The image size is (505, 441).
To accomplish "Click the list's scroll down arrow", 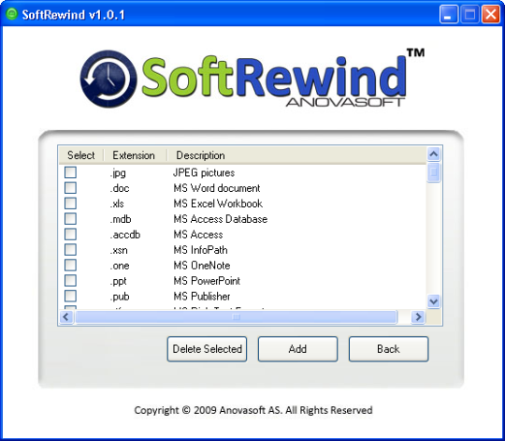I will tap(434, 301).
